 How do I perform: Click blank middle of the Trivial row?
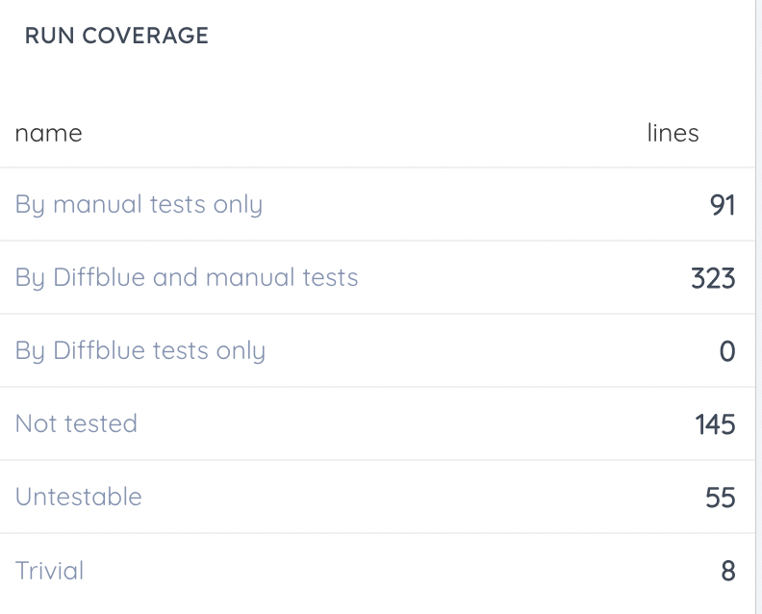(x=385, y=571)
